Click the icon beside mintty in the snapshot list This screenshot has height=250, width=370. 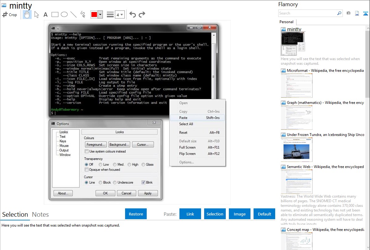click(x=283, y=30)
